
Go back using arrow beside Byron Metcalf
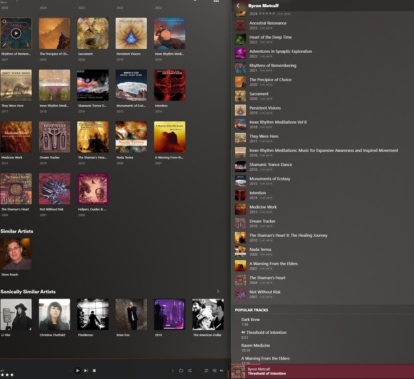[x=238, y=6]
